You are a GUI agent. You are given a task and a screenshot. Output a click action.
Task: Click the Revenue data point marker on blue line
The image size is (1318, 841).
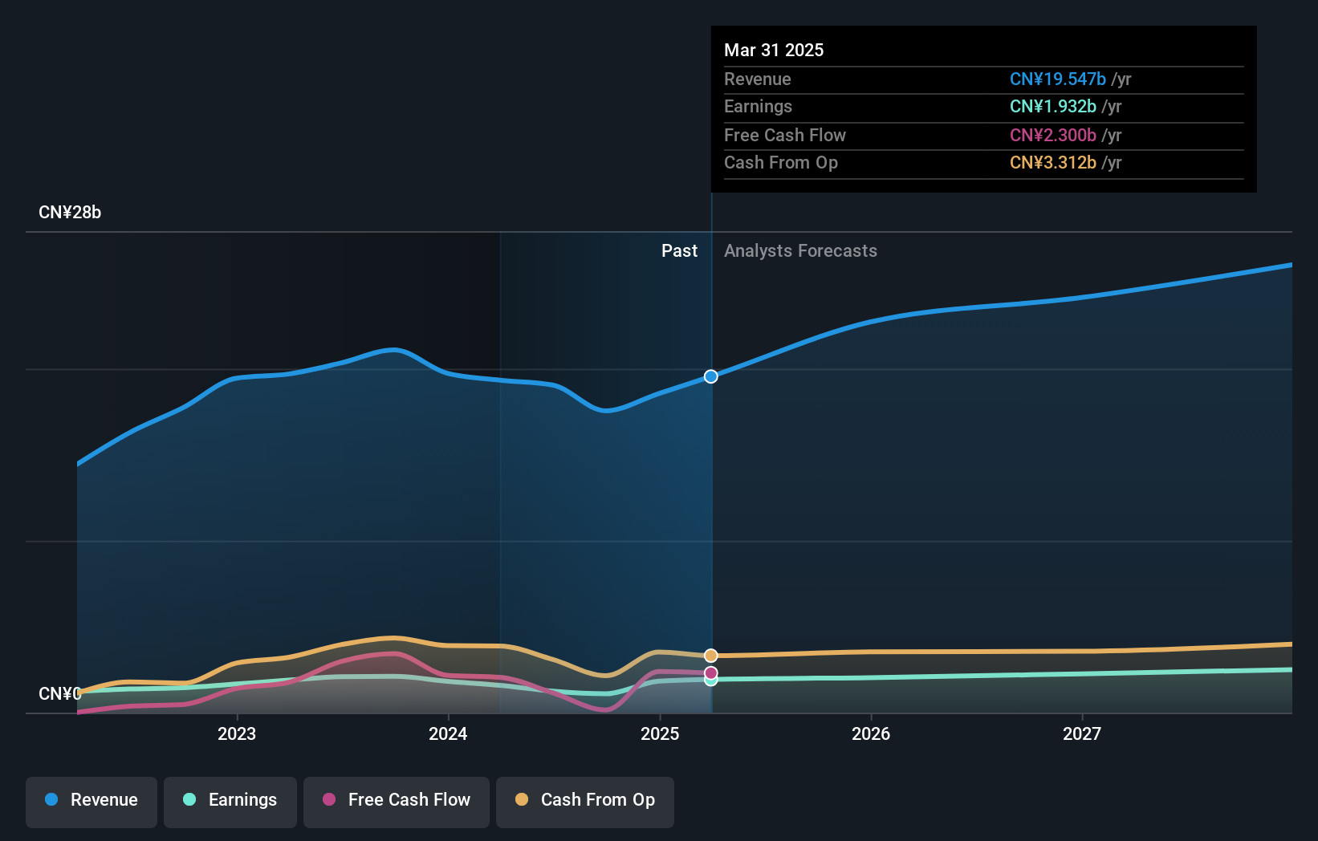(x=711, y=376)
